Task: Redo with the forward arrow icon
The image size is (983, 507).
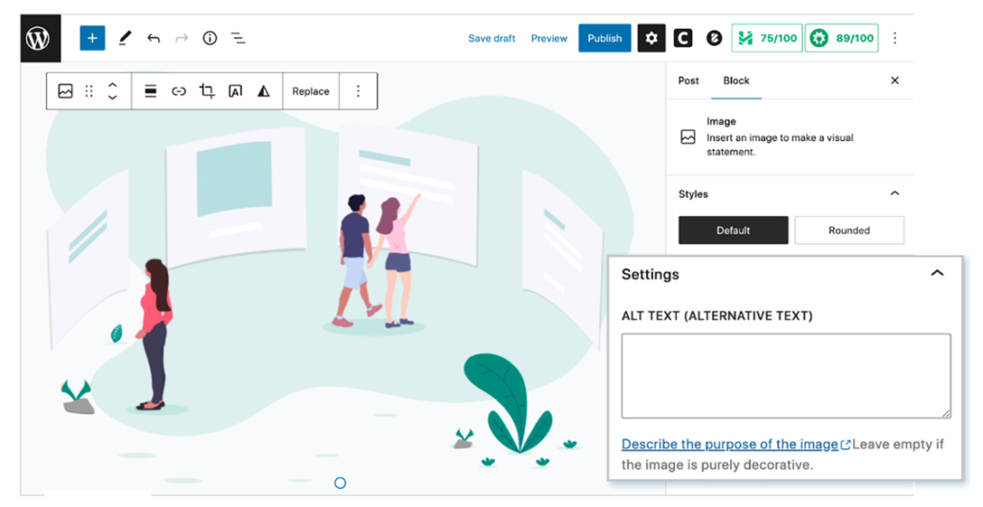Action: pos(182,38)
